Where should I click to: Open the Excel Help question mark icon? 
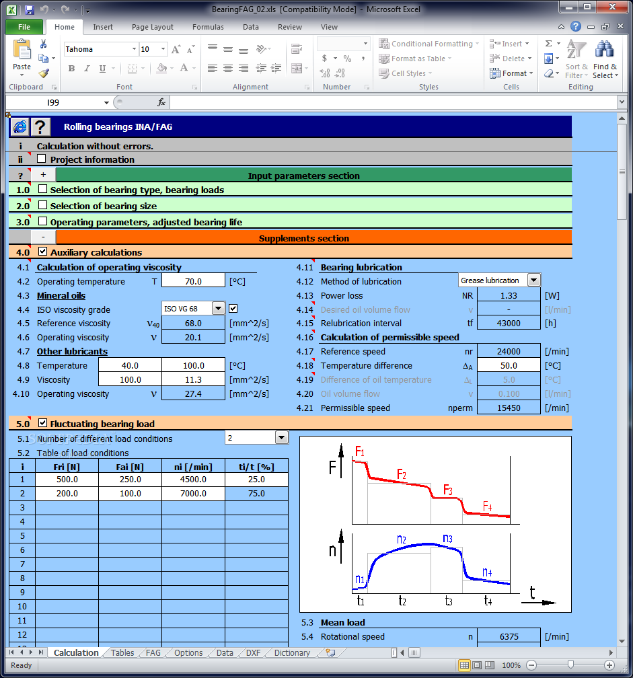pos(576,26)
